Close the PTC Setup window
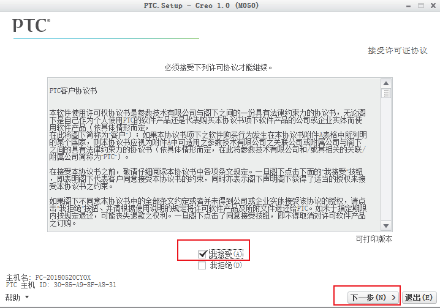440x308 pixels. (x=433, y=6)
